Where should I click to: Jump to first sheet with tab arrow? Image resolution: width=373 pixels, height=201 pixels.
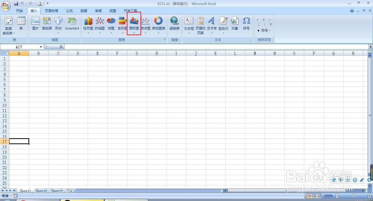[2, 191]
